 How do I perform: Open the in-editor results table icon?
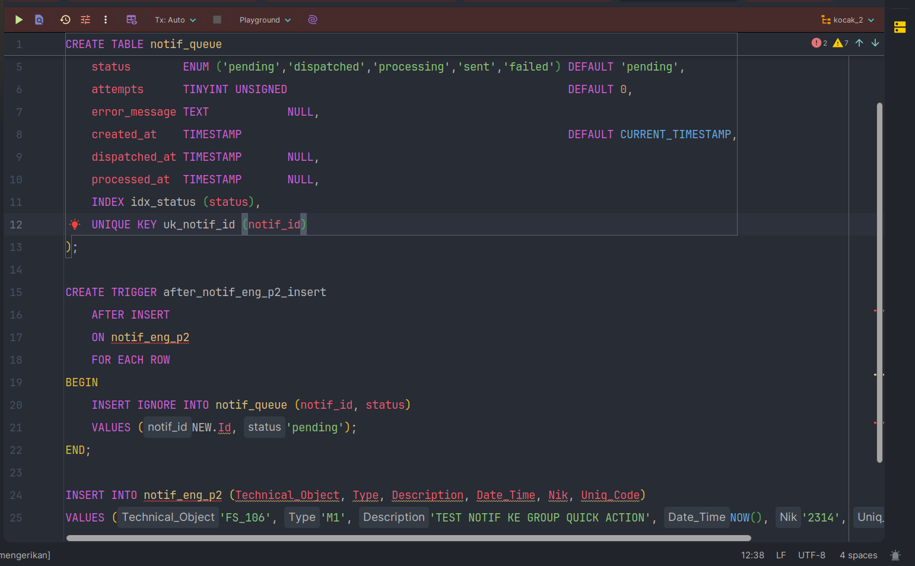point(132,20)
